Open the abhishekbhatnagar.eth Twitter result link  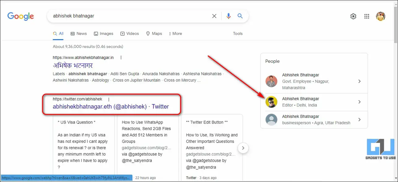[x=111, y=107]
